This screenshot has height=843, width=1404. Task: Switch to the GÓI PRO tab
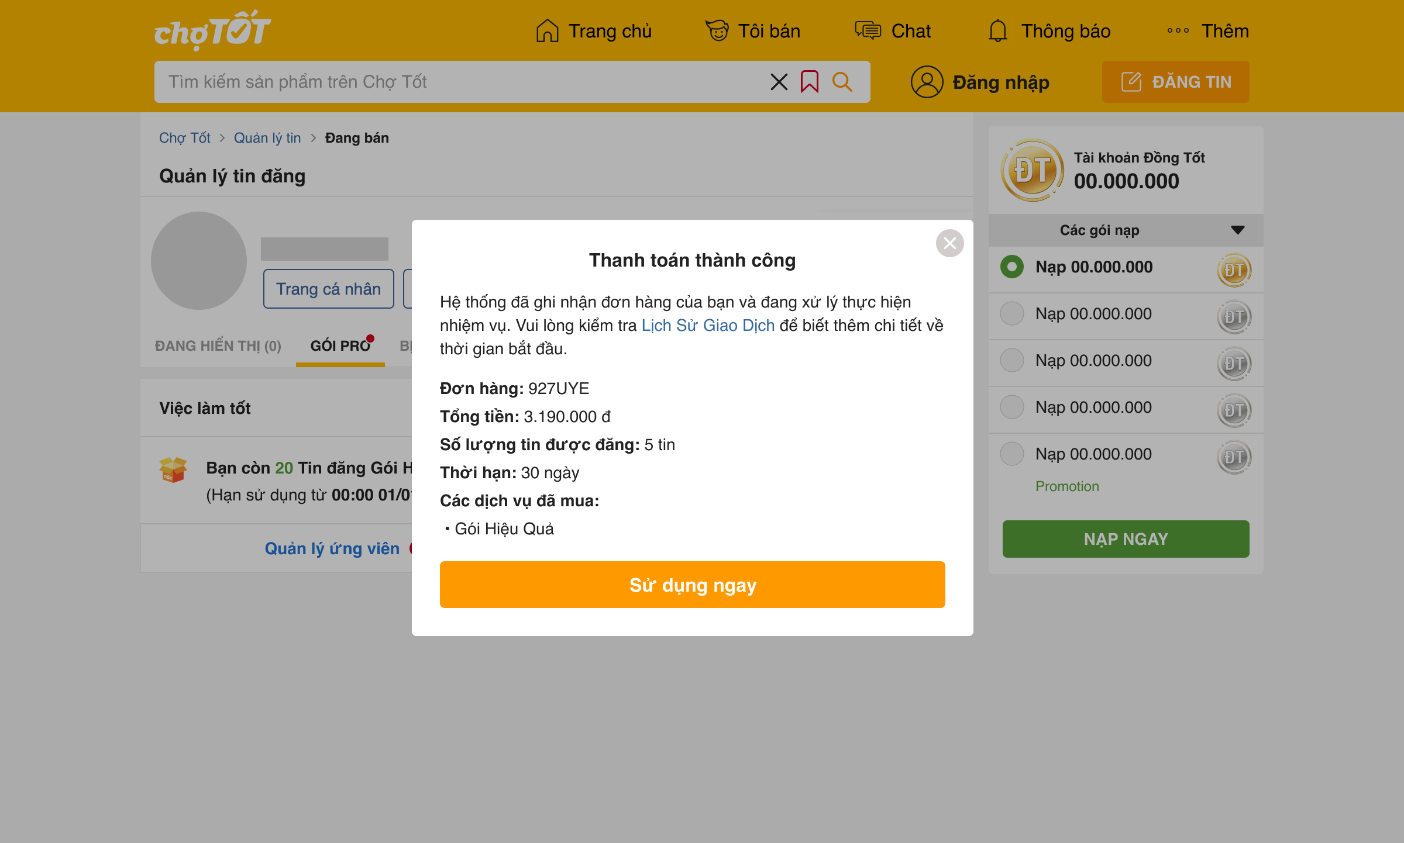[x=340, y=346]
